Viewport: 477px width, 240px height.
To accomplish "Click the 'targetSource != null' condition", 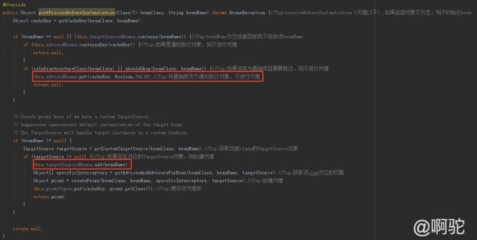I will pos(59,157).
